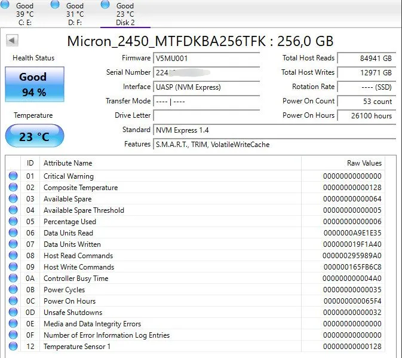Click raw value 000000000065F4

click(352, 301)
